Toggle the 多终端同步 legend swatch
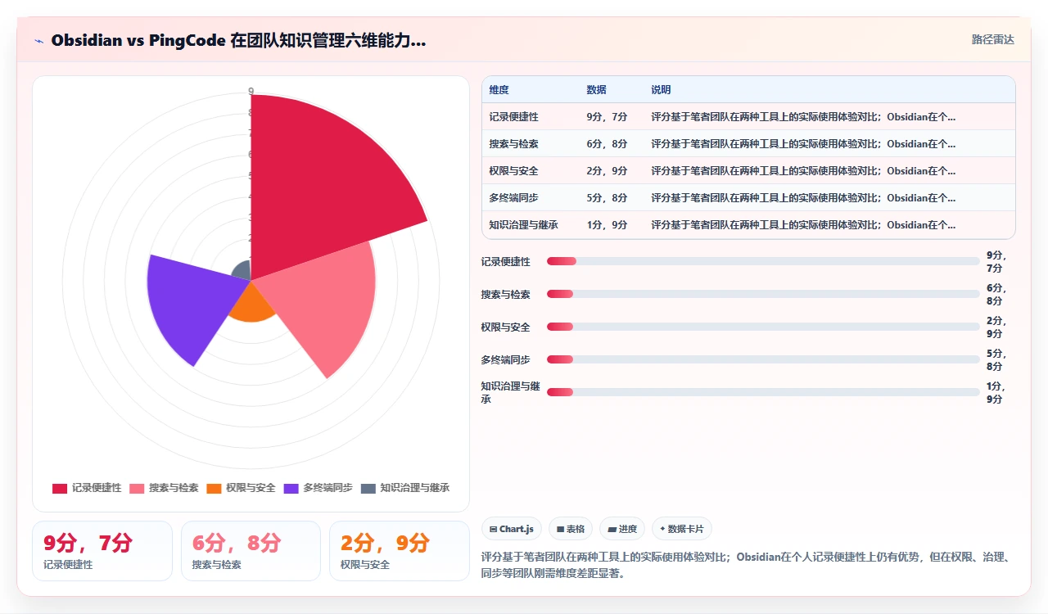The width and height of the screenshot is (1048, 614). [x=291, y=488]
